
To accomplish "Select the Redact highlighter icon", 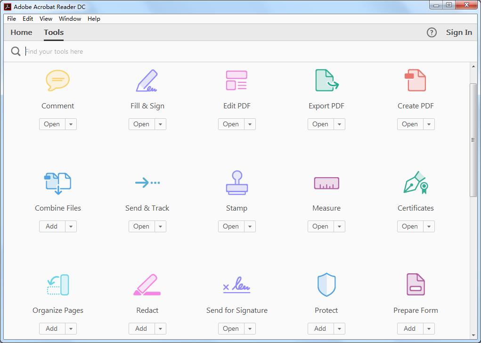I will point(147,285).
